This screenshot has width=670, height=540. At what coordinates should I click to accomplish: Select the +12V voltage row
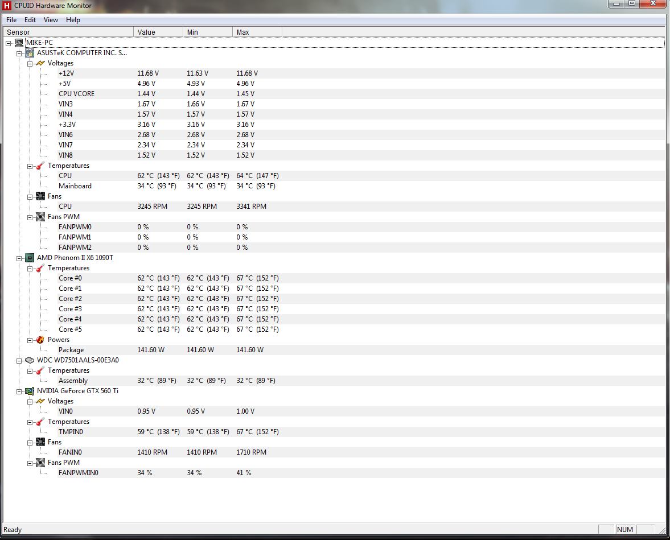pyautogui.click(x=361, y=73)
